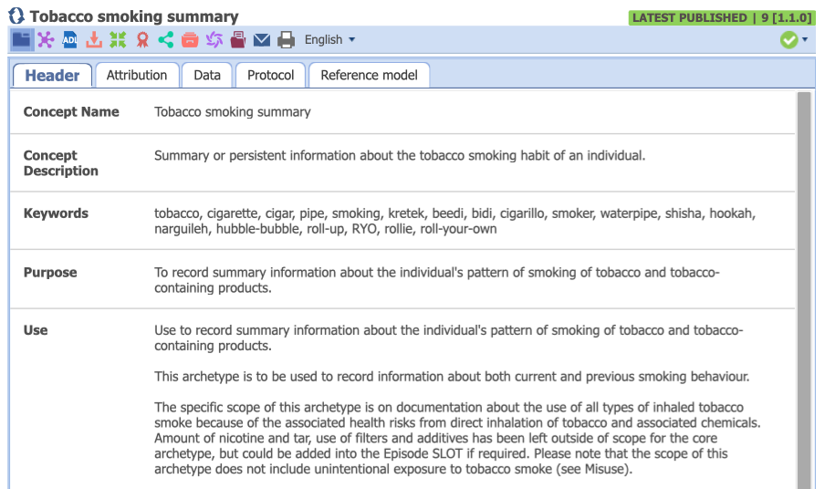Open the Reference model tab

369,75
